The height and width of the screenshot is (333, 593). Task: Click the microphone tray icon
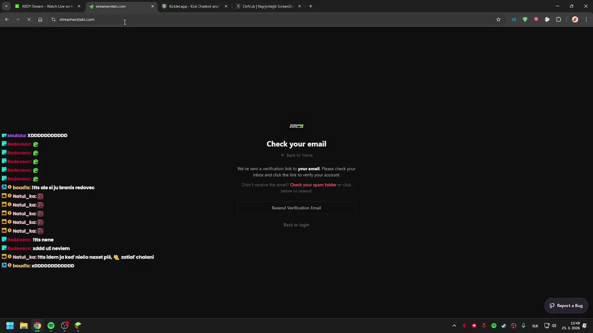pyautogui.click(x=524, y=326)
